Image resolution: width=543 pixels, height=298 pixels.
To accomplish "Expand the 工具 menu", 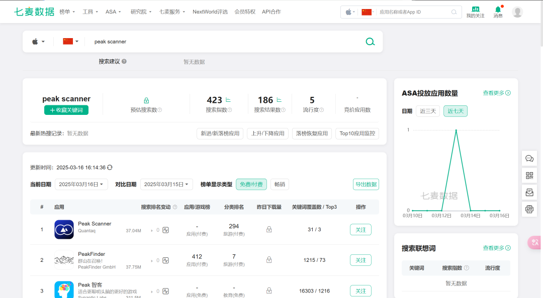I will (x=90, y=12).
